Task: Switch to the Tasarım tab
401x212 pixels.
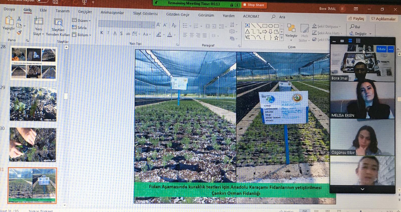Action: (62, 11)
